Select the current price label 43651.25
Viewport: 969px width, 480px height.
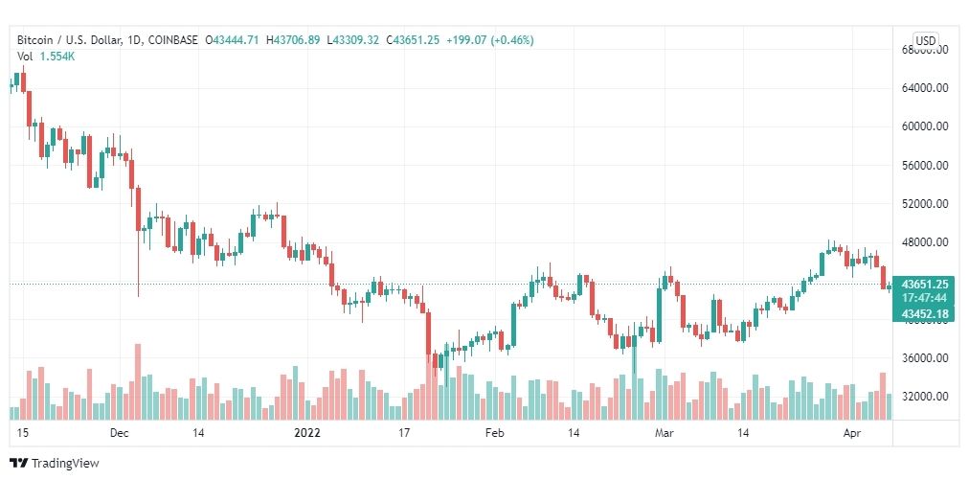coord(925,285)
